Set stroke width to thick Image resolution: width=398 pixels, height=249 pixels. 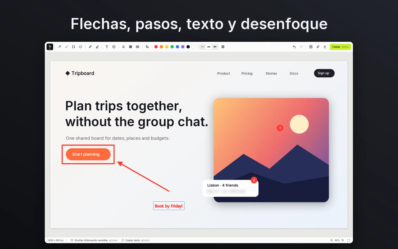(215, 47)
